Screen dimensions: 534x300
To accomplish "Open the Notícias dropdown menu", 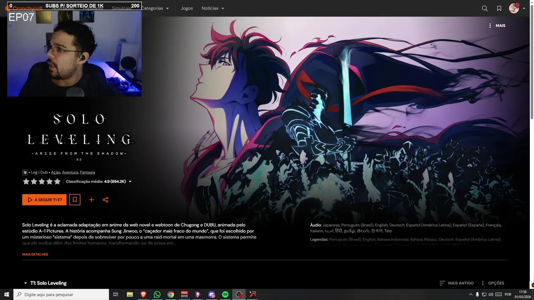I will tap(213, 8).
